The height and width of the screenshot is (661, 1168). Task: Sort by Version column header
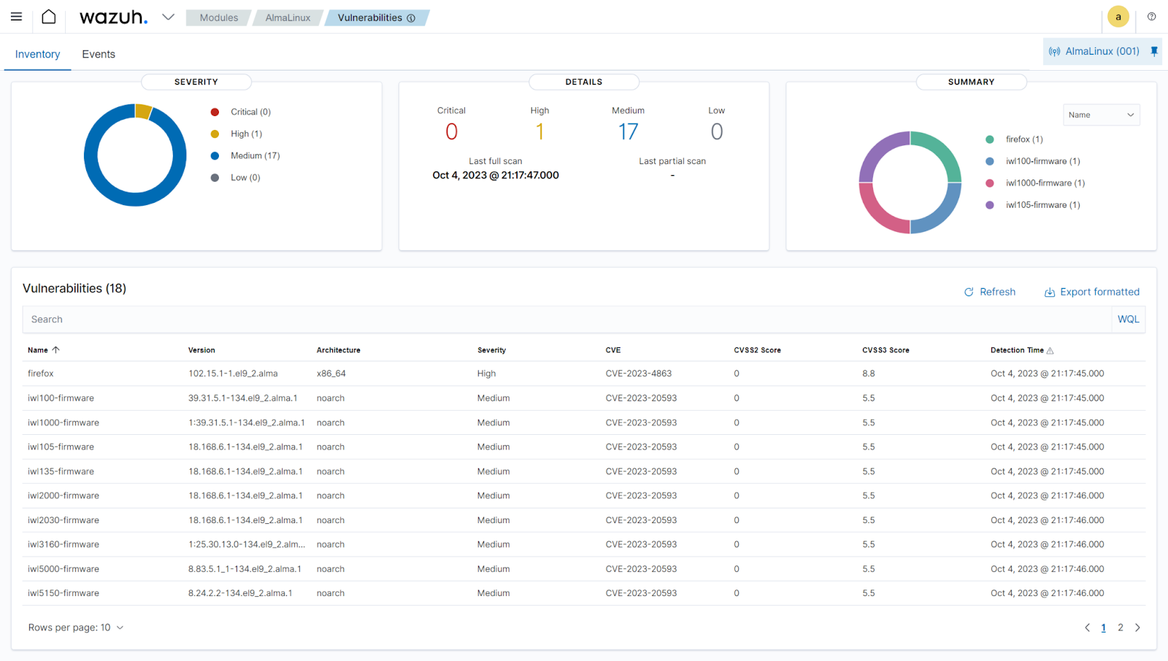coord(201,350)
